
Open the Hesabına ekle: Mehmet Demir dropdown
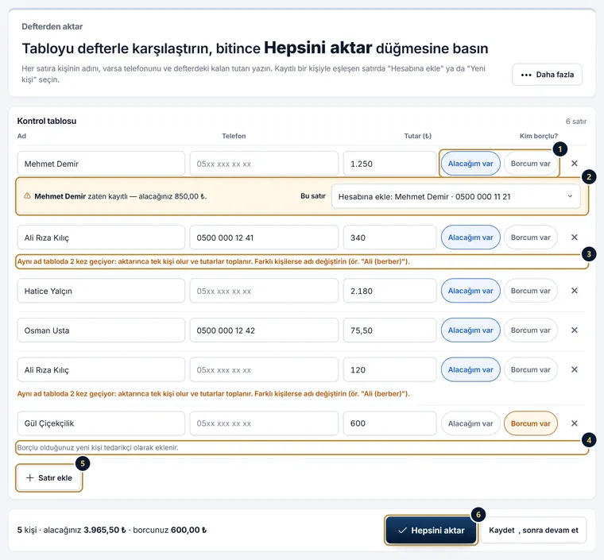[455, 197]
